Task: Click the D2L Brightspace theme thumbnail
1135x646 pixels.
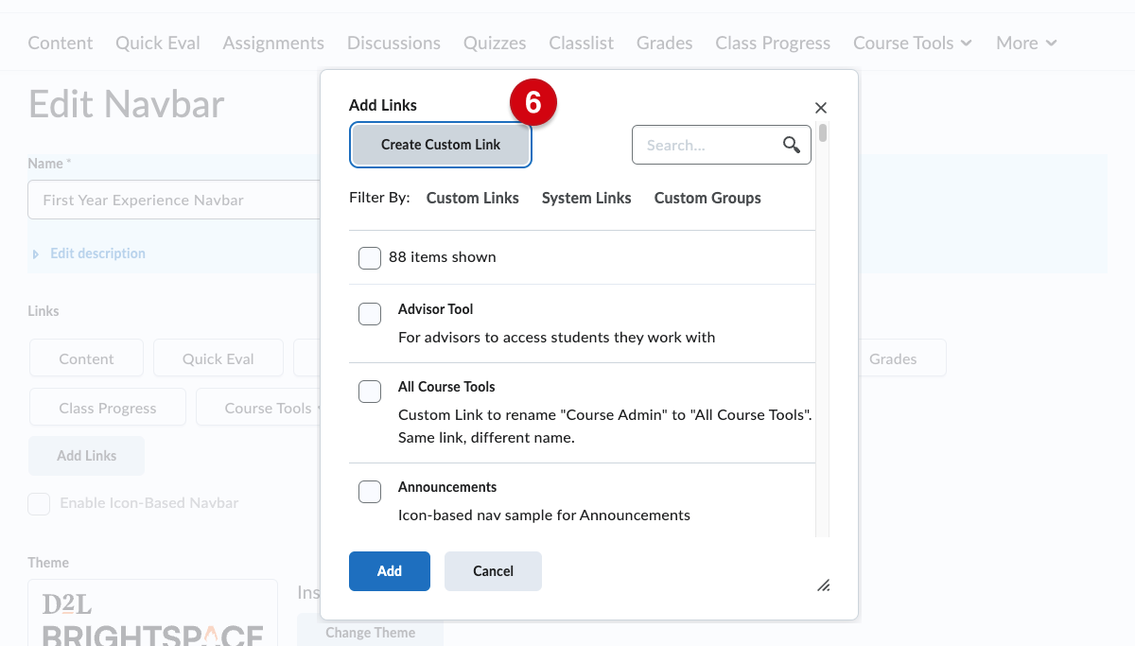Action: (152, 613)
